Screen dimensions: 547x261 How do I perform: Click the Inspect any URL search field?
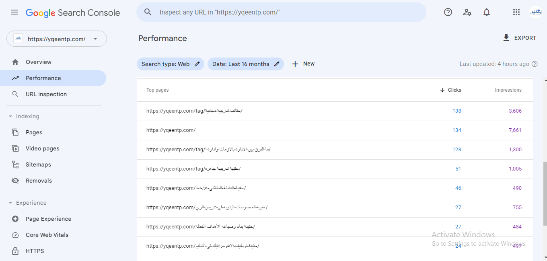point(282,12)
